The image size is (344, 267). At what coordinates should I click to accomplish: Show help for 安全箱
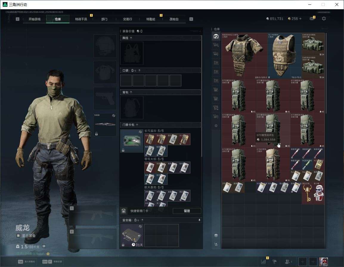(x=142, y=220)
